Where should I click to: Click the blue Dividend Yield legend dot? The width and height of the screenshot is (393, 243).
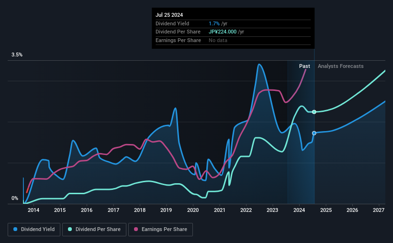point(15,229)
